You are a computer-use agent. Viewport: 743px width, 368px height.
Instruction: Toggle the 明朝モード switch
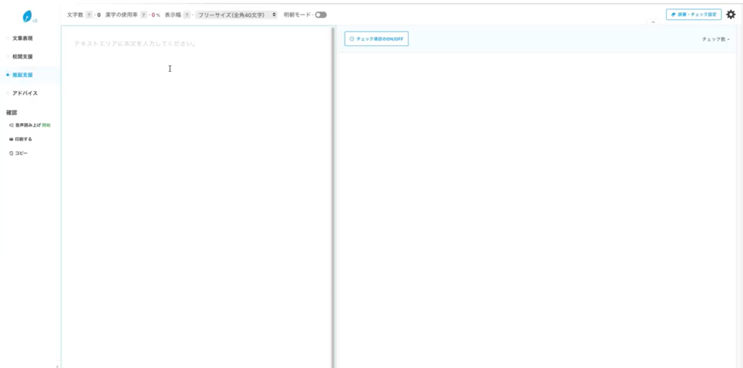[x=321, y=15]
